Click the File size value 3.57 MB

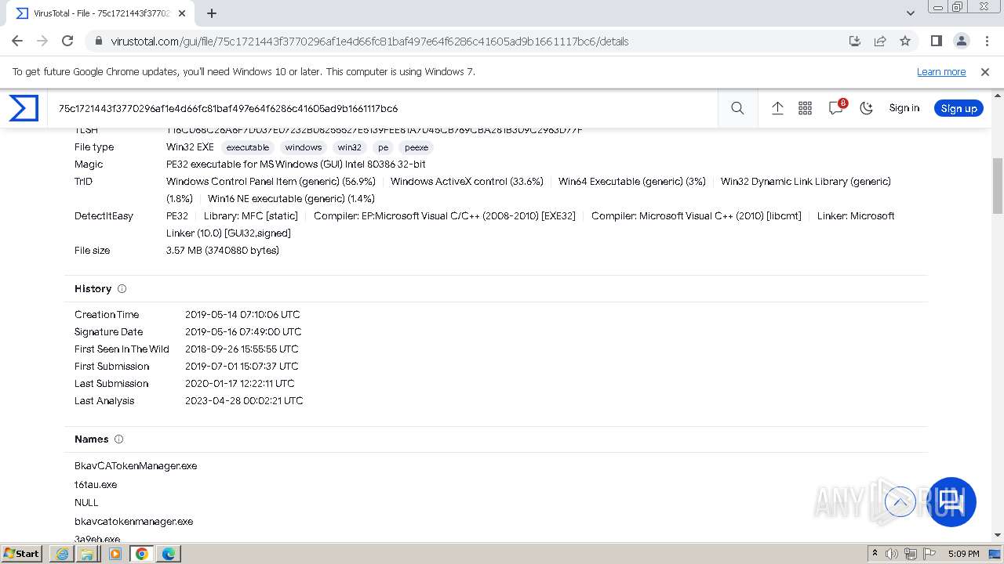click(223, 251)
